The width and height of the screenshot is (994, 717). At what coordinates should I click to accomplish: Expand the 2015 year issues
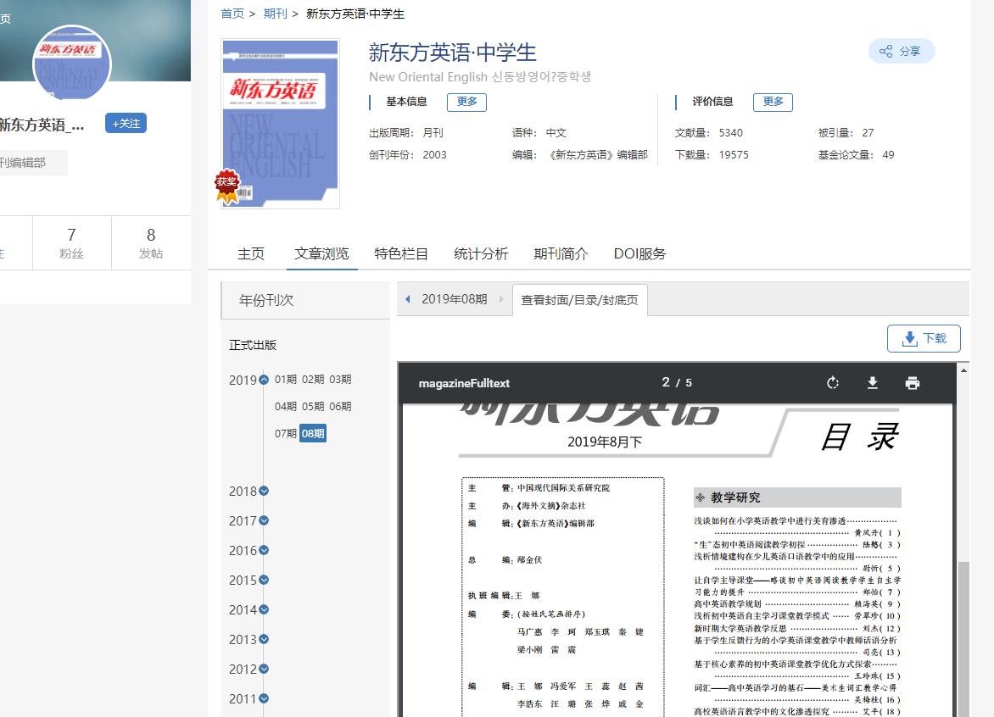tap(264, 580)
